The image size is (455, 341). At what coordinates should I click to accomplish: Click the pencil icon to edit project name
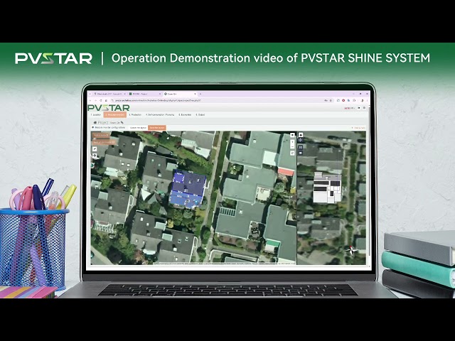[122, 123]
